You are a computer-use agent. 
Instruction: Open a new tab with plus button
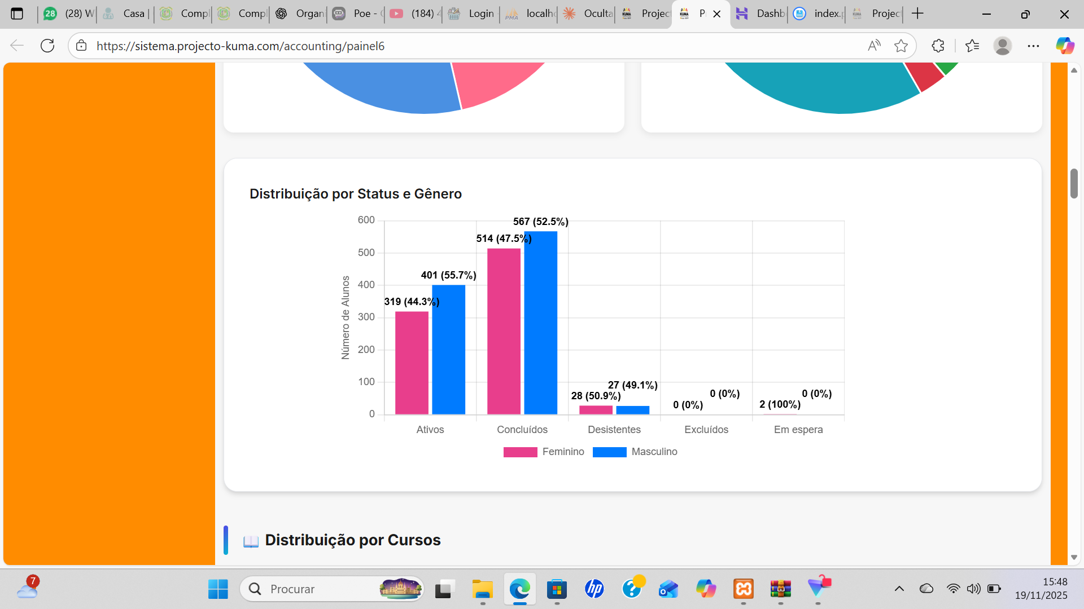[918, 14]
